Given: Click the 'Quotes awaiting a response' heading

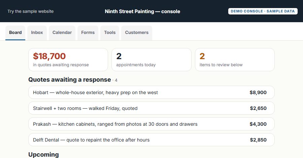Looking at the screenshot, I should coord(70,80).
